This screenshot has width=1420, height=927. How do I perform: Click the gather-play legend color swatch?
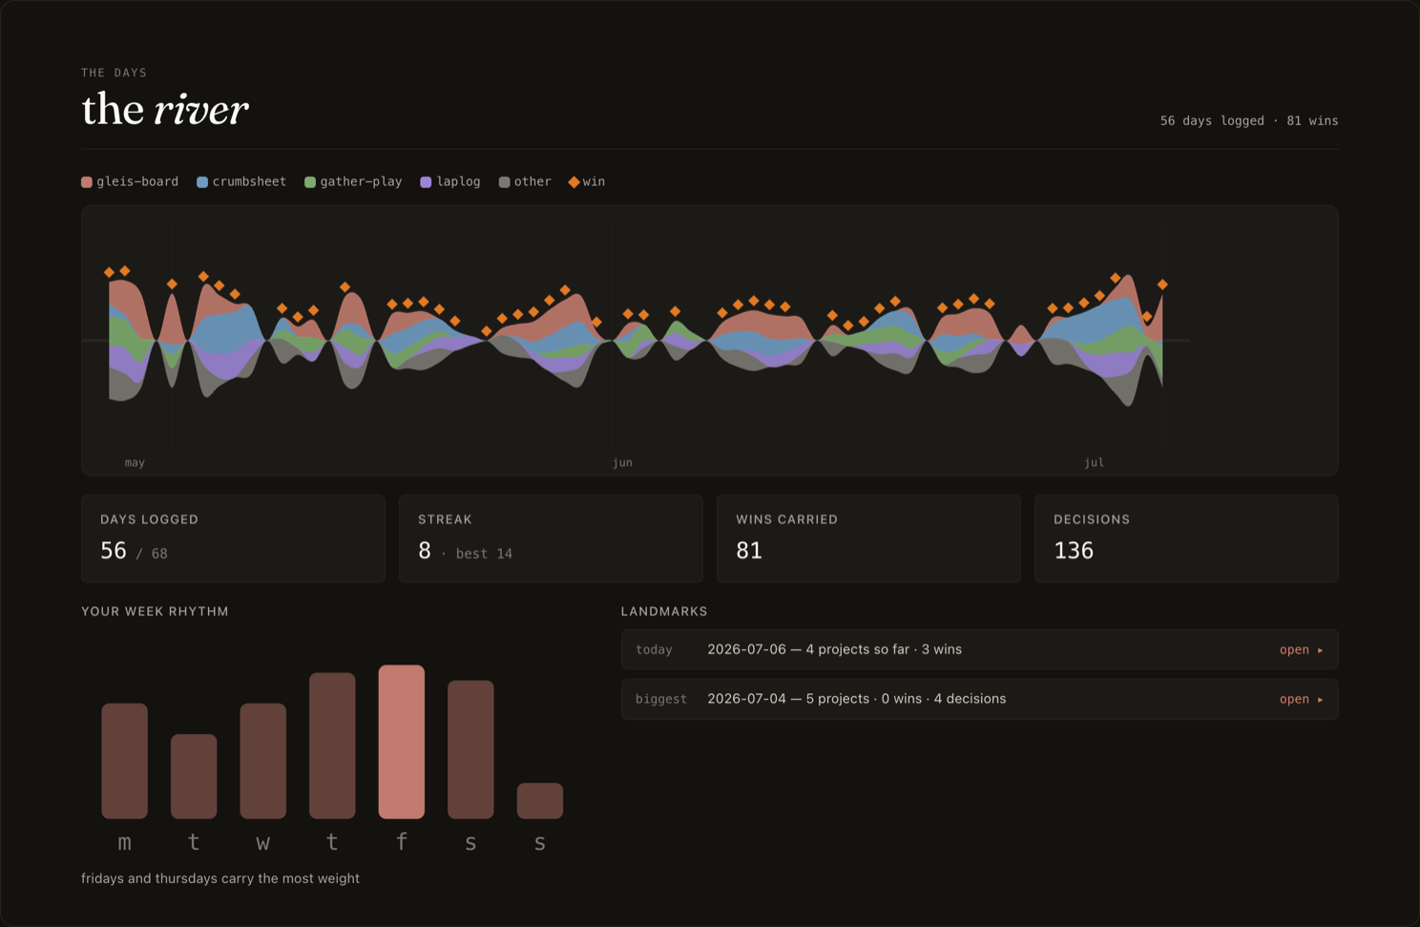pos(310,182)
